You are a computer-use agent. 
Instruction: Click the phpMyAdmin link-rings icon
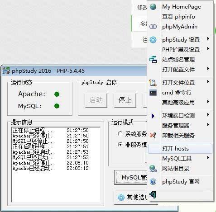pos(153,27)
